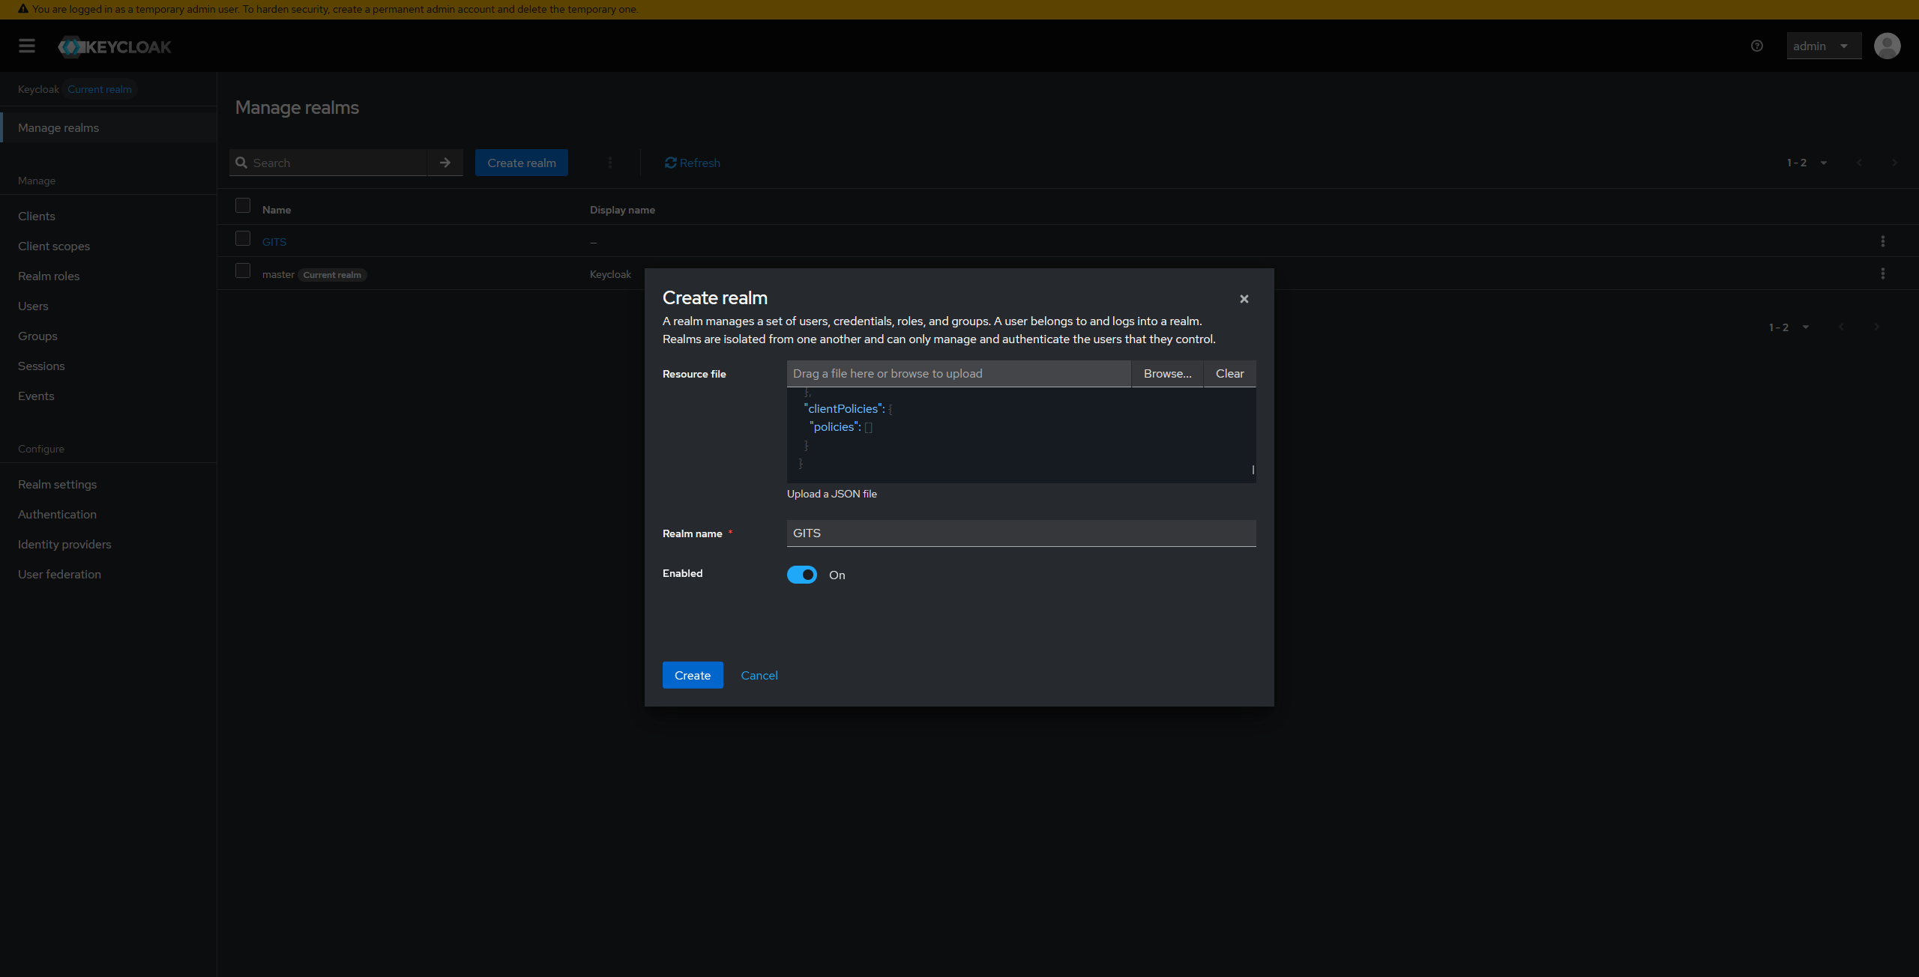Open Events in sidebar

[109, 396]
